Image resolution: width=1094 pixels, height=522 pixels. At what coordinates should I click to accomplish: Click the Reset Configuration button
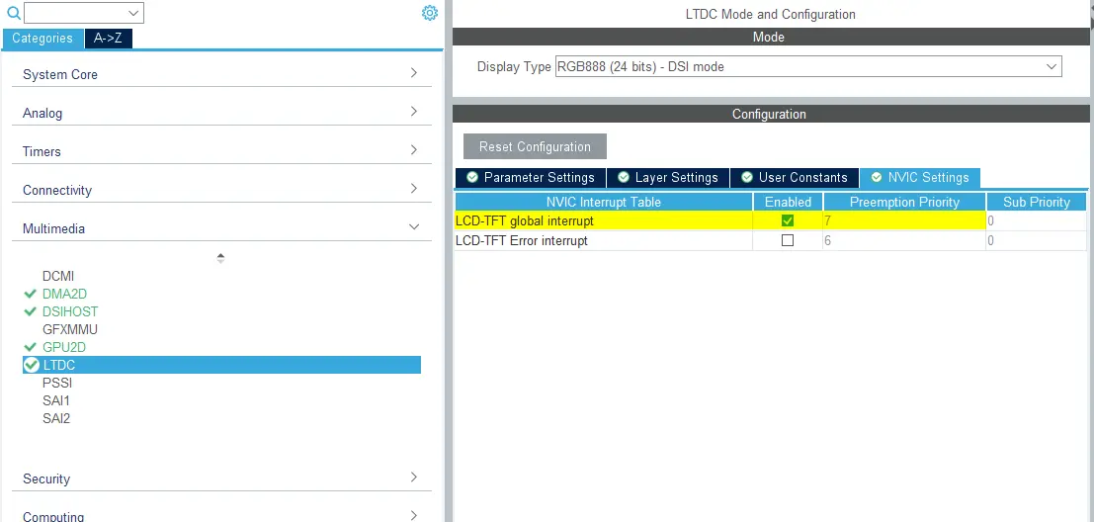coord(535,146)
